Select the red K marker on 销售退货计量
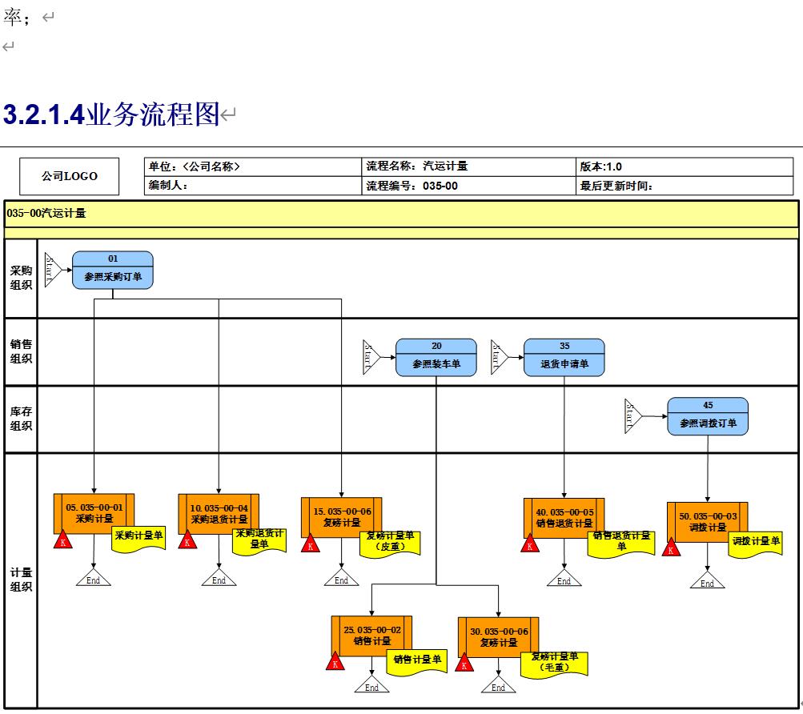The height and width of the screenshot is (714, 803). [530, 545]
